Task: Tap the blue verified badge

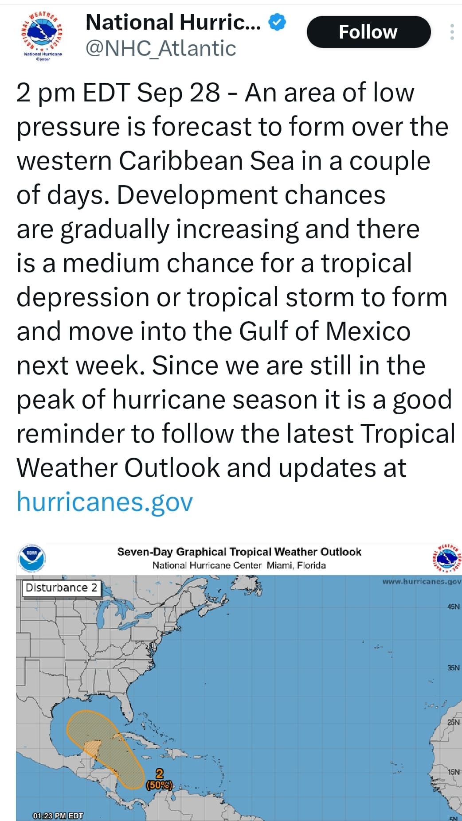Action: pyautogui.click(x=277, y=22)
